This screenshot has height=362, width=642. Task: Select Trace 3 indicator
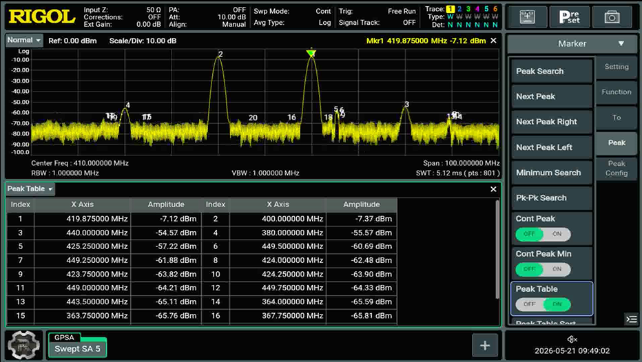coord(468,9)
